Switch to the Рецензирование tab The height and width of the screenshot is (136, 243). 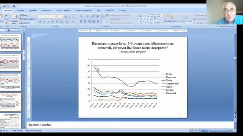(x=84, y=11)
